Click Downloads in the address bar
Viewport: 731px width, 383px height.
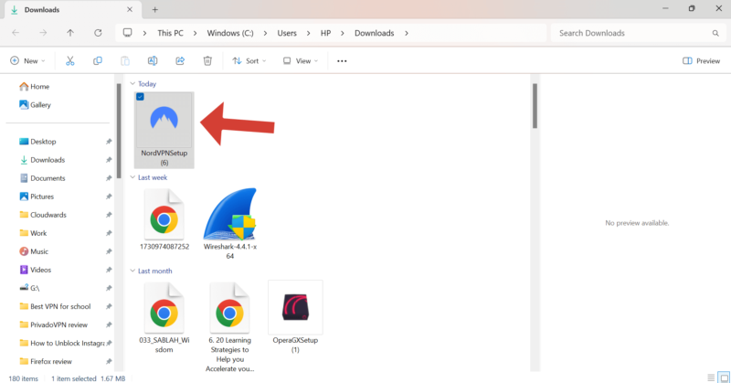coord(375,33)
